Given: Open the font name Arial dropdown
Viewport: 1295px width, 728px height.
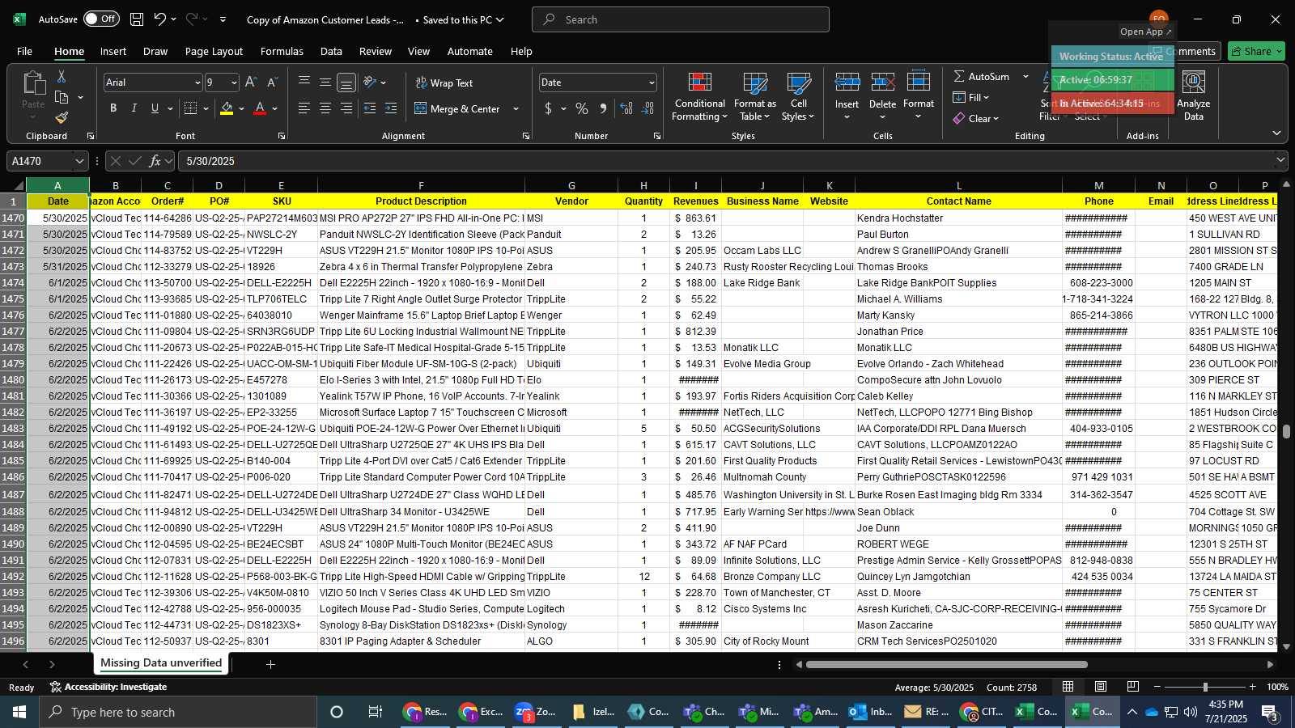Looking at the screenshot, I should pos(197,83).
